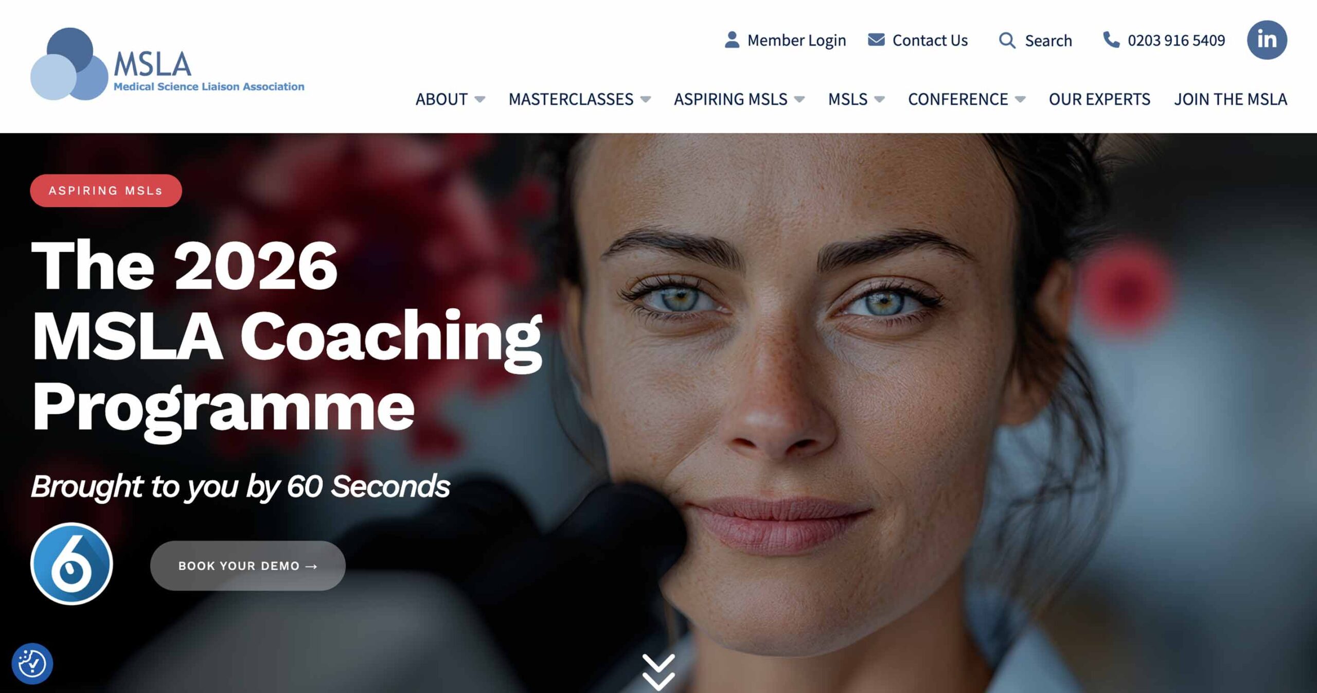This screenshot has height=693, width=1317.
Task: Click the double chevron down arrow
Action: click(658, 672)
